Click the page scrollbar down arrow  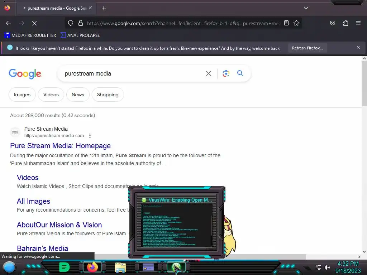(364, 252)
